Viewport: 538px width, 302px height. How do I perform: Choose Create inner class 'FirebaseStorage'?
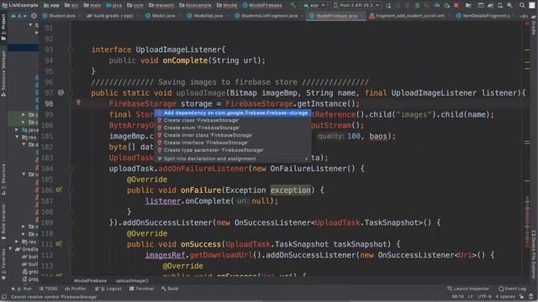click(233, 135)
